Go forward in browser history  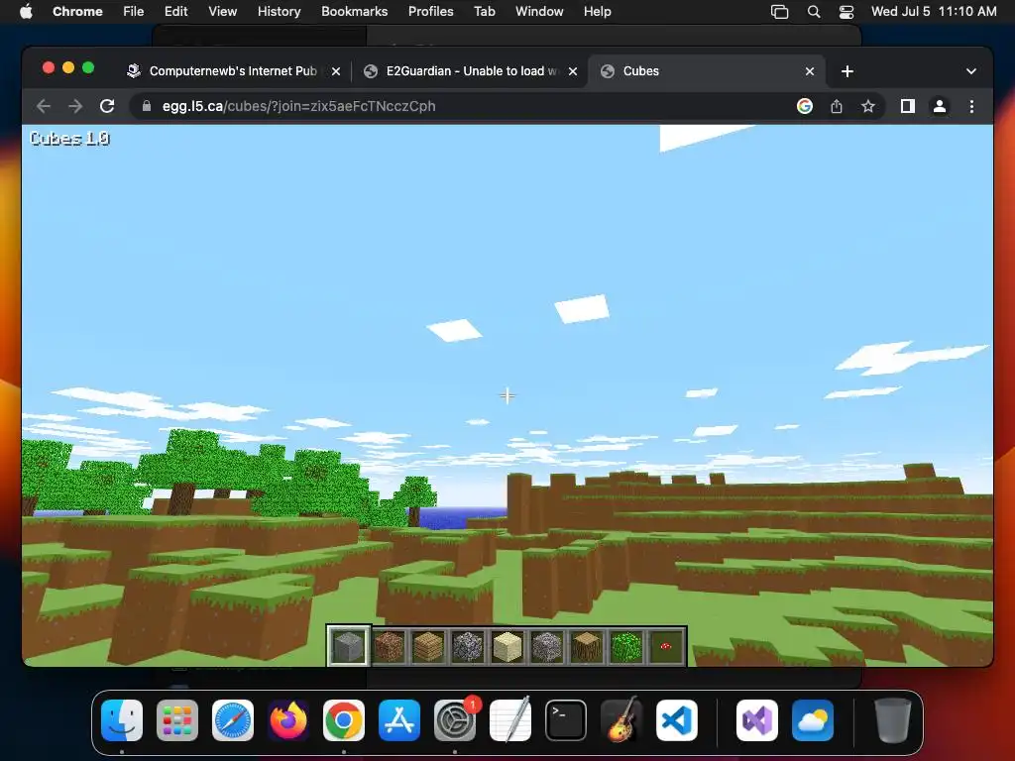pos(75,106)
